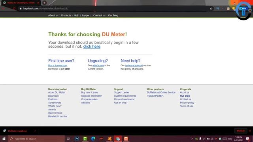The image size is (253, 142).
Task: Open Photoshop from the taskbar
Action: 77,138
